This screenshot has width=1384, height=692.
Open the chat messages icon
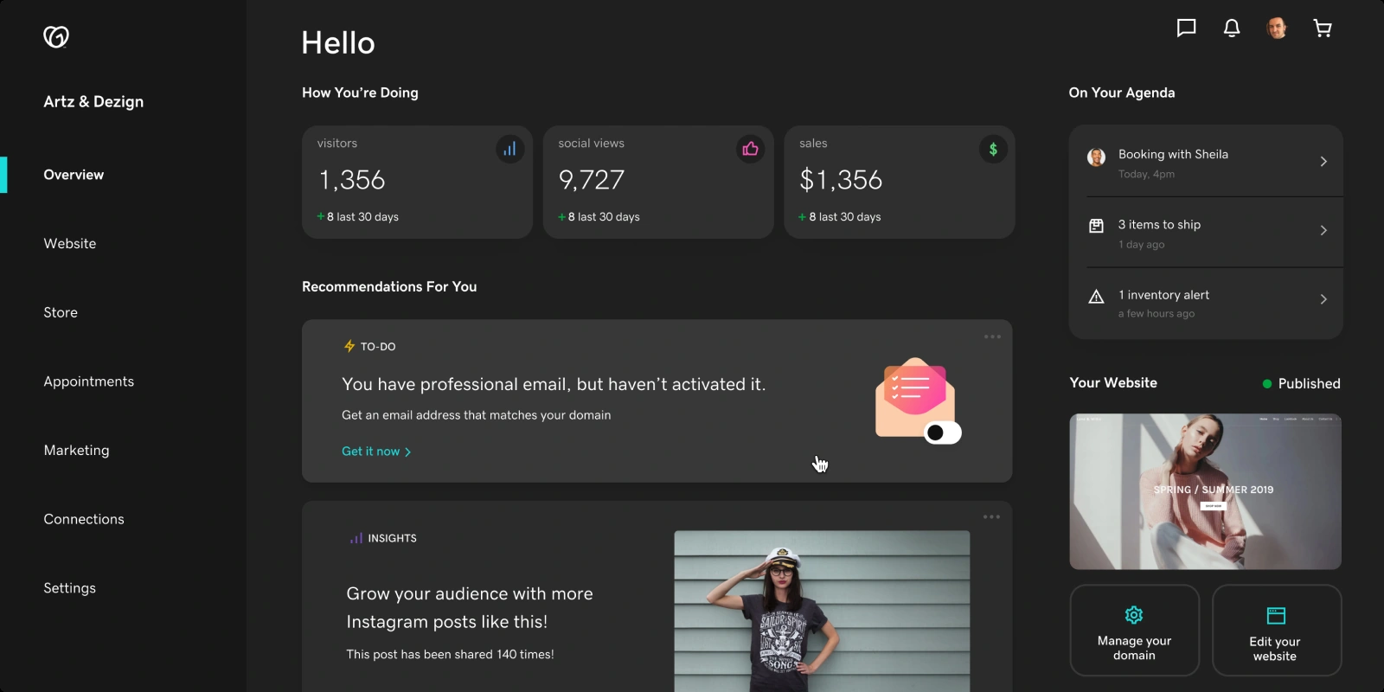pos(1187,29)
